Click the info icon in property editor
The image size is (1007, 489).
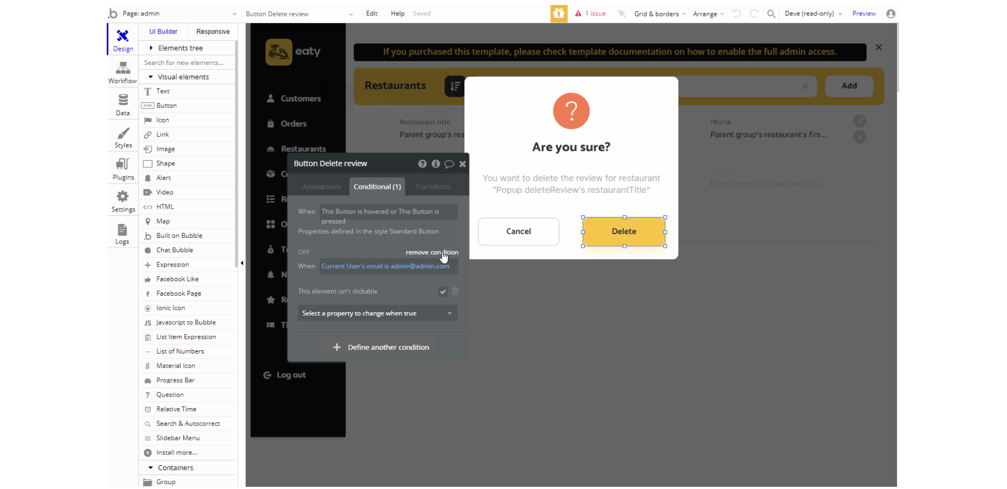[436, 164]
